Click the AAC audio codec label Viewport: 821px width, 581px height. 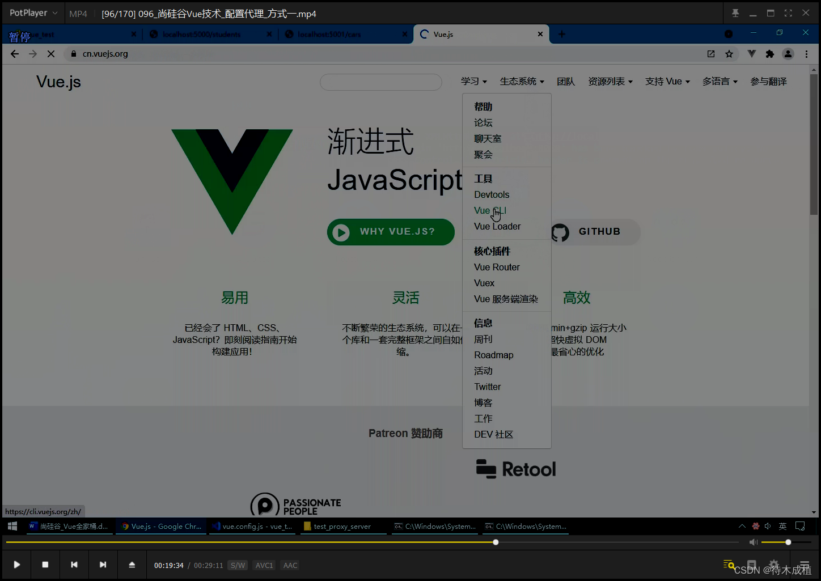pyautogui.click(x=290, y=565)
